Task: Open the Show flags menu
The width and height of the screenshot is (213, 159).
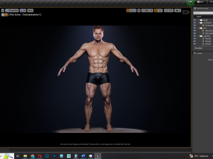Action: click(30, 11)
